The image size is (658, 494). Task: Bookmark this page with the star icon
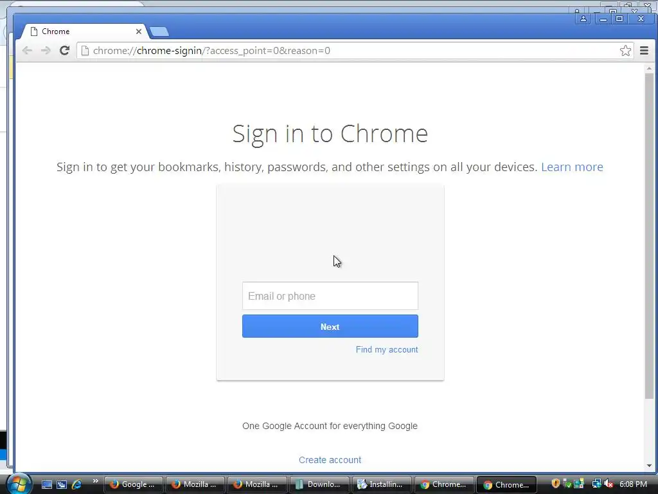(x=625, y=51)
